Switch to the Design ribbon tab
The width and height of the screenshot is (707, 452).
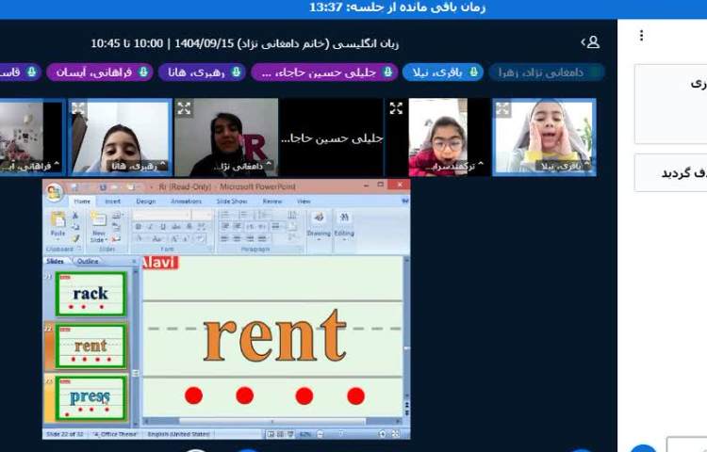click(x=145, y=202)
